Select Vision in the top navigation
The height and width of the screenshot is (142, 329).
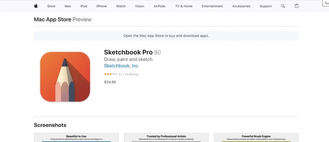139,6
